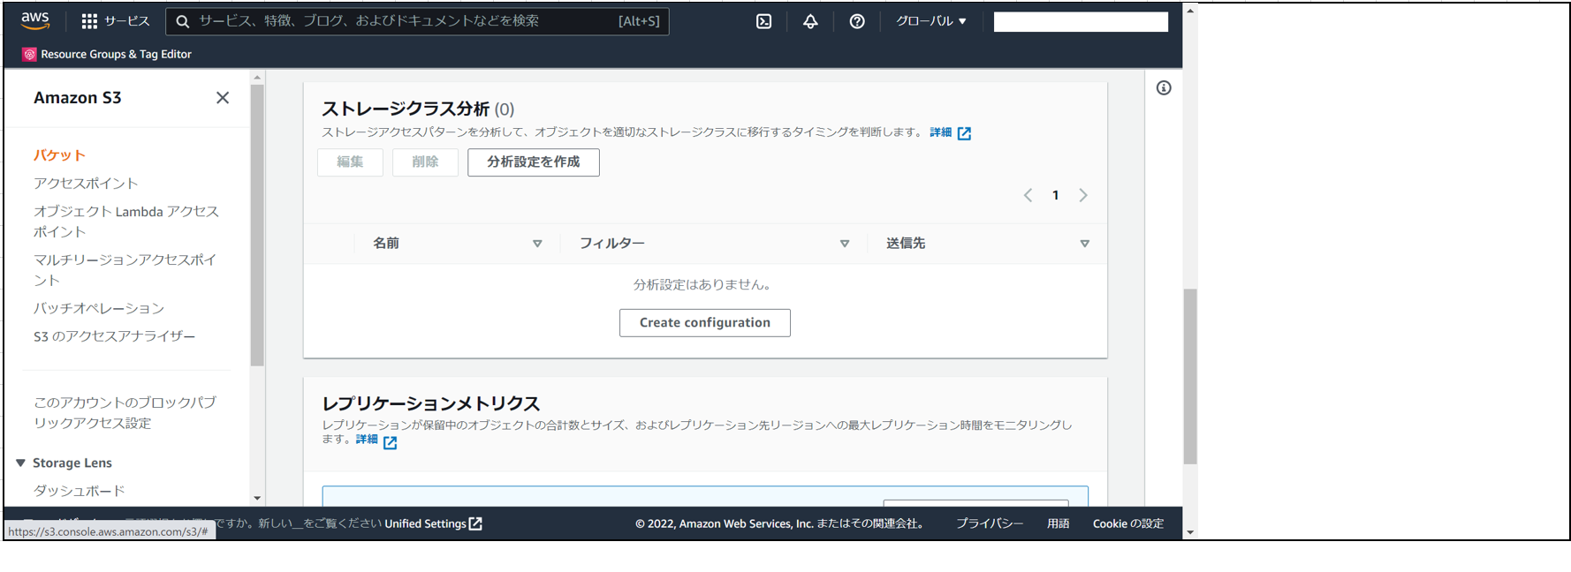
Task: Select page 1 in the pagination
Action: (x=1056, y=195)
